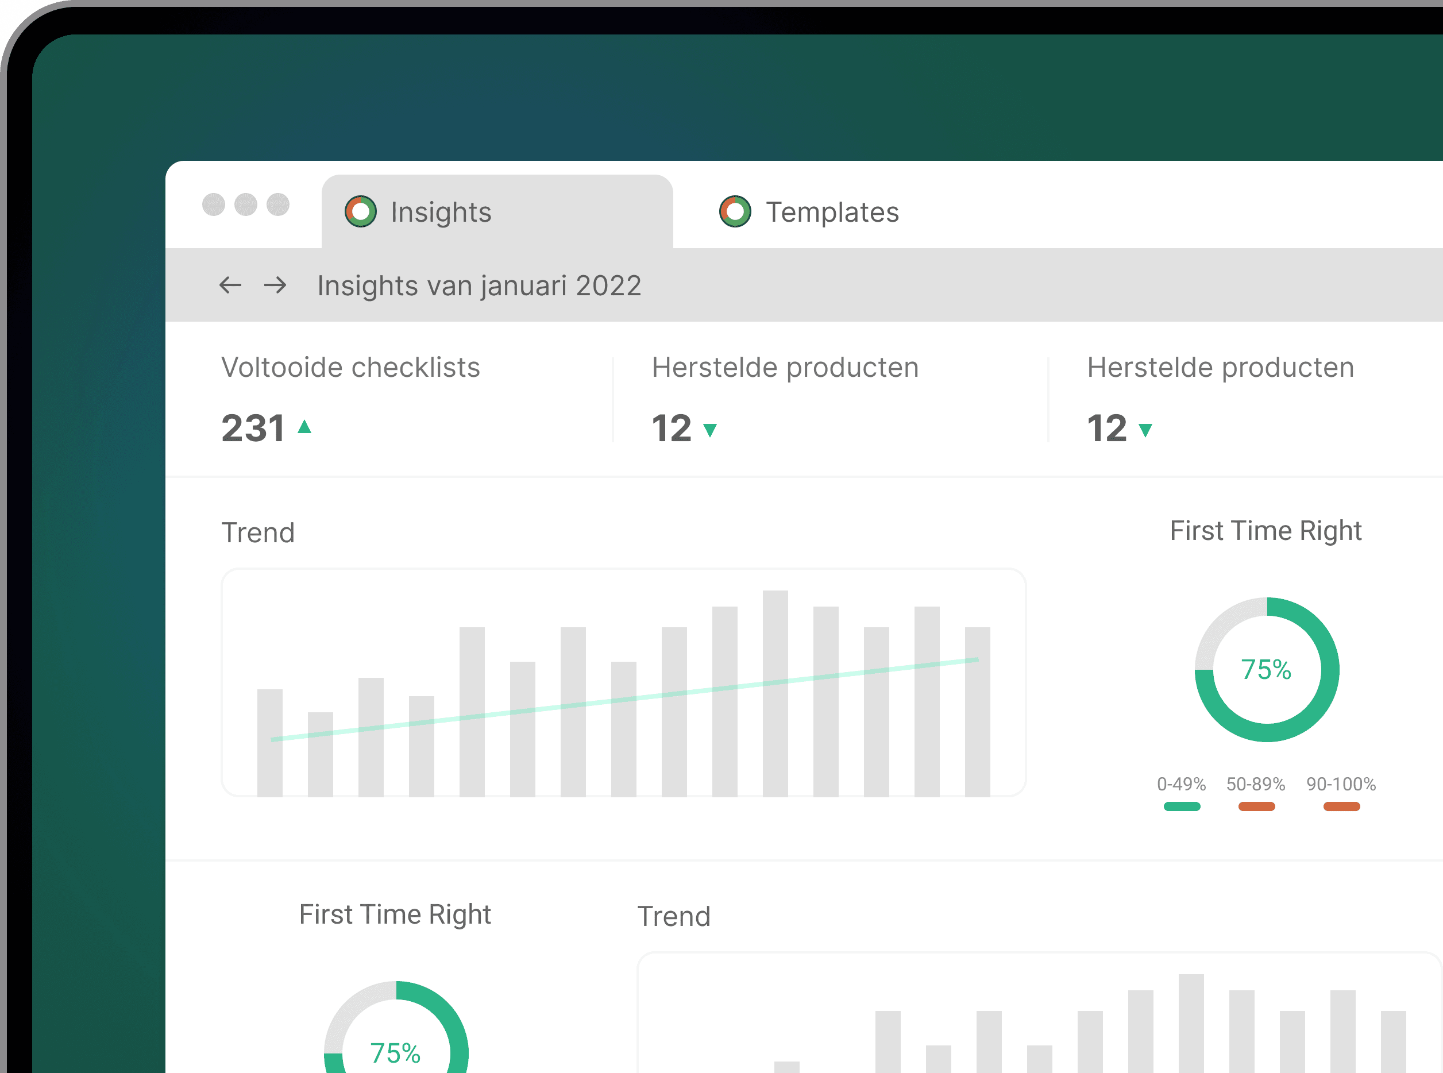
Task: Click the Templates tab logo icon
Action: [735, 212]
